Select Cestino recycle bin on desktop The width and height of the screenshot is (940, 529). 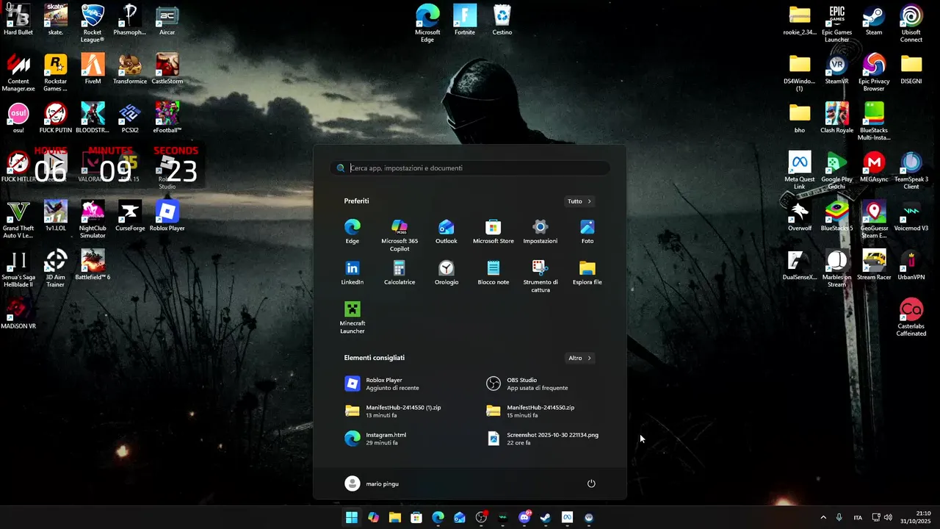pos(502,20)
